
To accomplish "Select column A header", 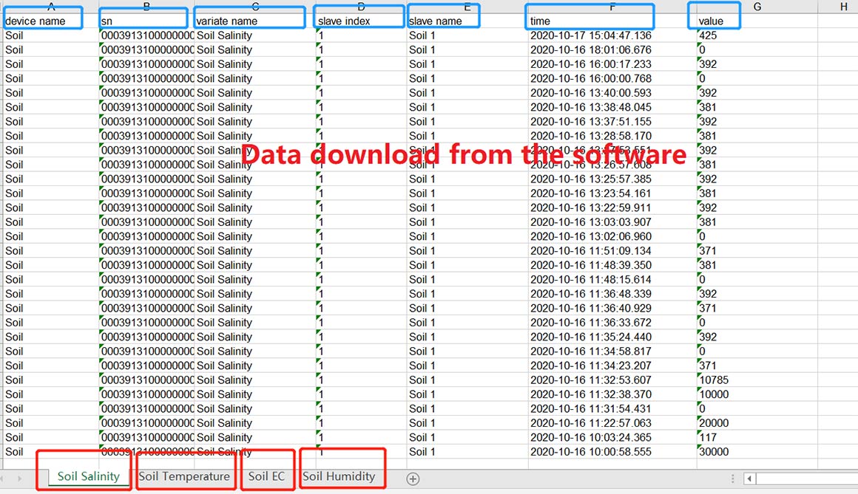I will pos(50,7).
